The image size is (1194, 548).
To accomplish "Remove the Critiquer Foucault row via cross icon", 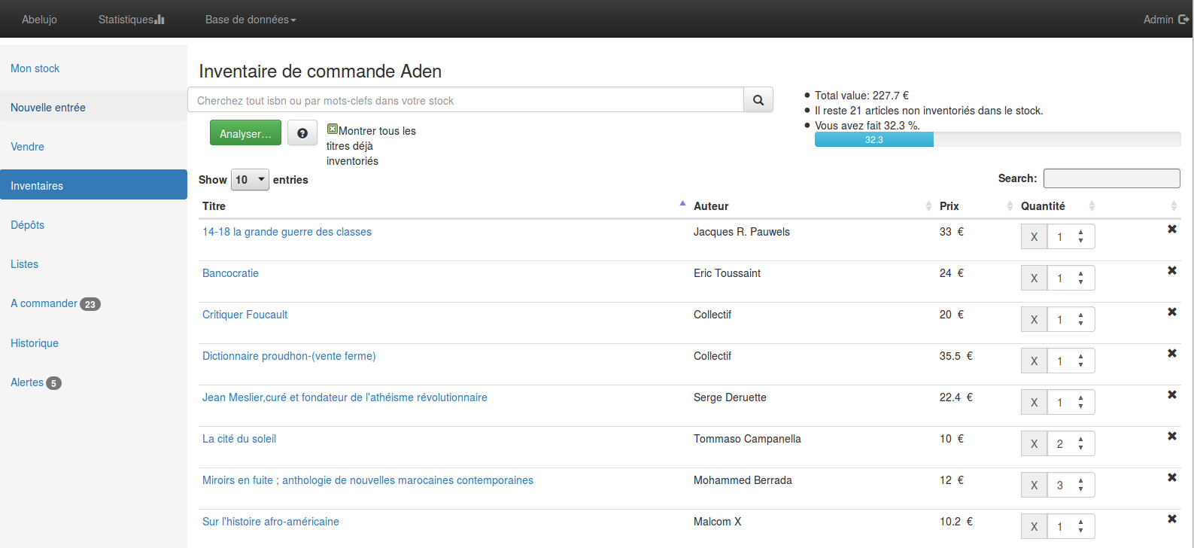I will coord(1171,312).
